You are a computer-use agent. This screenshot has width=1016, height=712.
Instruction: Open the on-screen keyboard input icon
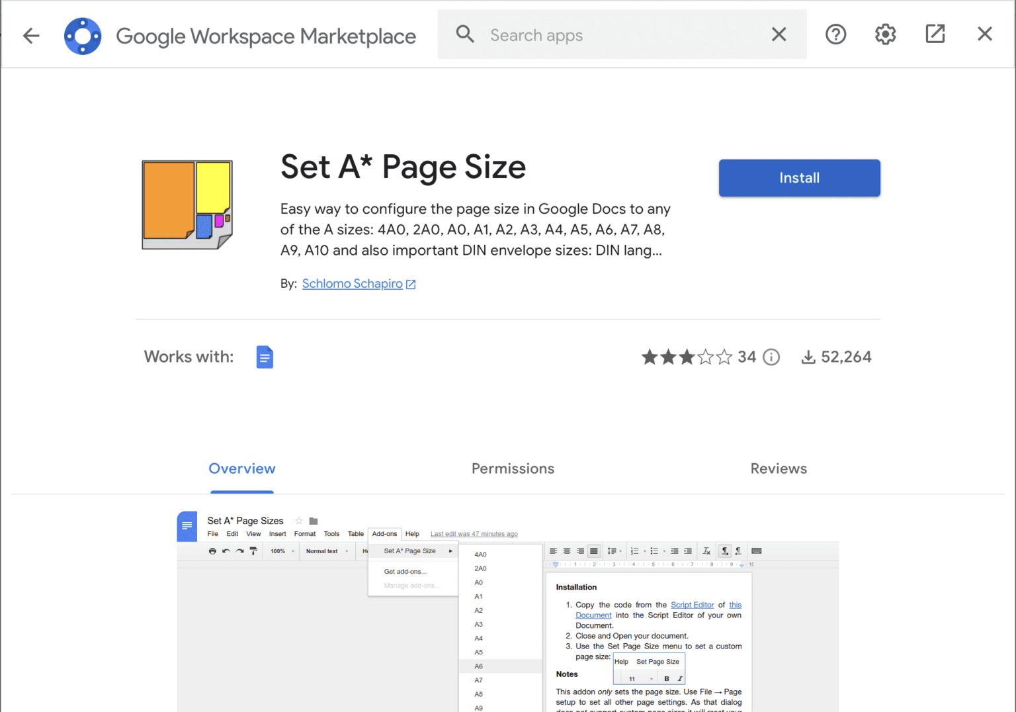point(755,551)
